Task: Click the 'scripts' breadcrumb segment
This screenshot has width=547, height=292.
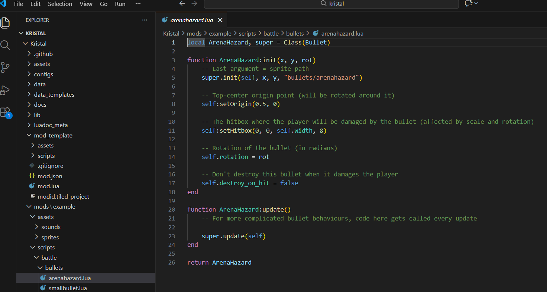Action: 247,33
